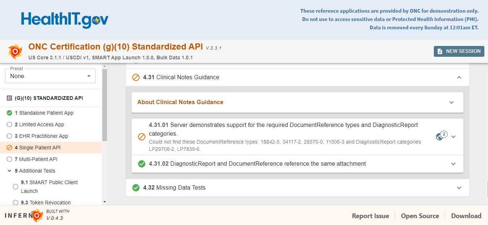
Task: Click the Download link in footer
Action: (x=466, y=216)
